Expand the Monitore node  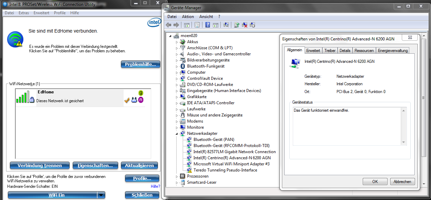coord(177,128)
